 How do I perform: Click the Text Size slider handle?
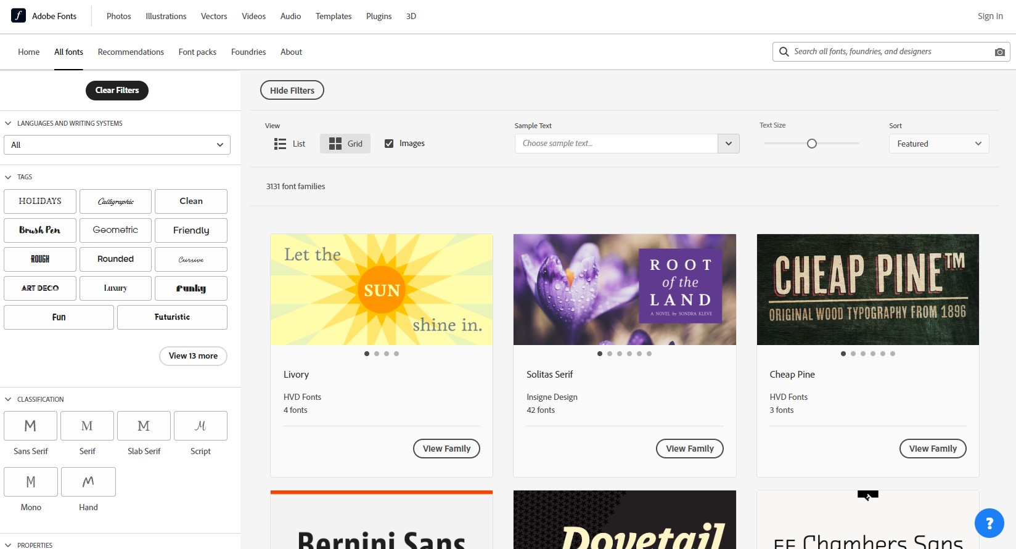point(812,144)
